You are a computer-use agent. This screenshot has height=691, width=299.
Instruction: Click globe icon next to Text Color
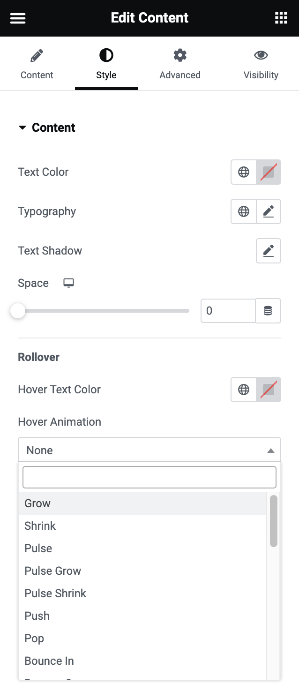pos(244,172)
